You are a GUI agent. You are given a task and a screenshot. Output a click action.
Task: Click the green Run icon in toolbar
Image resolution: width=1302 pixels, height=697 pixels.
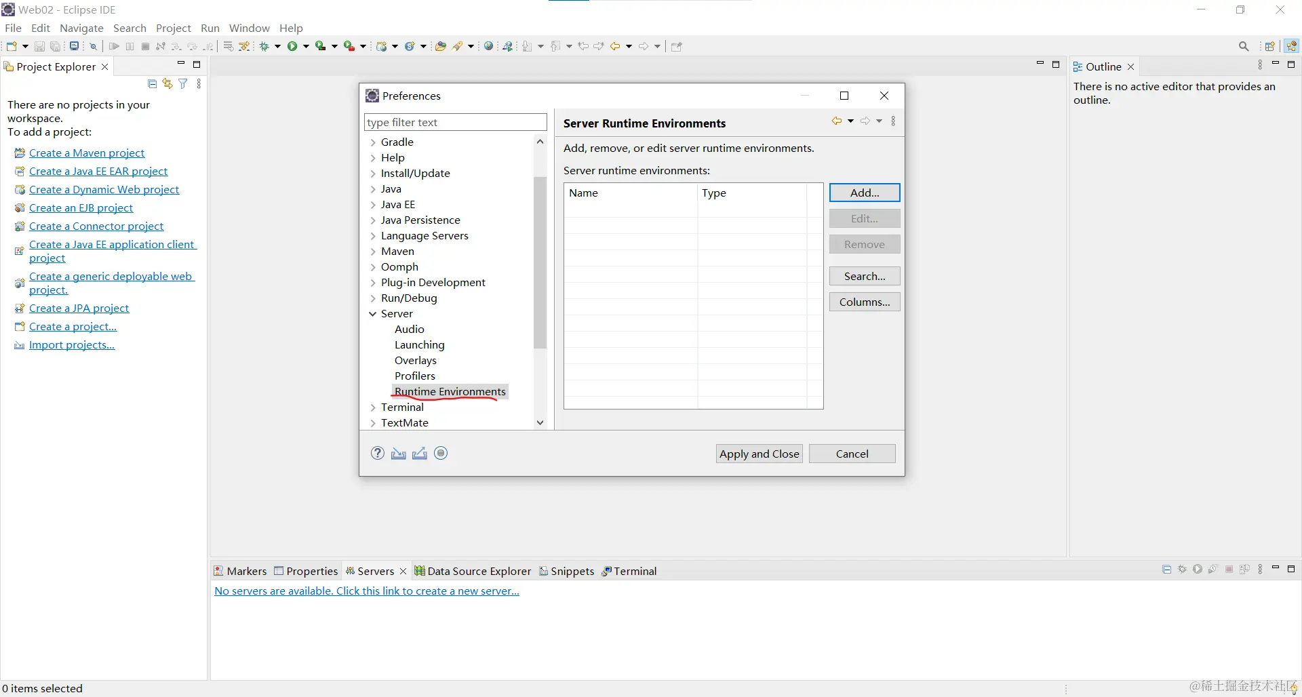coord(292,46)
